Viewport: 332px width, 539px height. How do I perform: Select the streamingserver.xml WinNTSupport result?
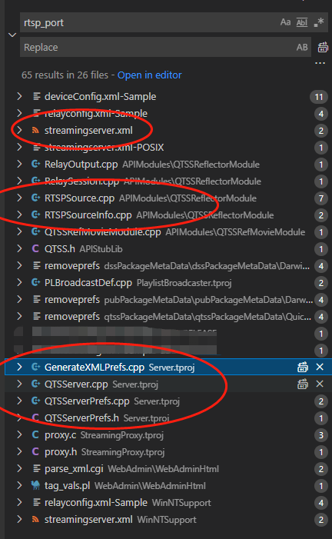166,520
